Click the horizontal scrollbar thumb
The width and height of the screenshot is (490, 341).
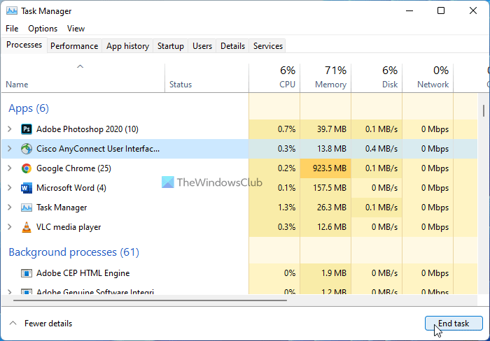150,300
